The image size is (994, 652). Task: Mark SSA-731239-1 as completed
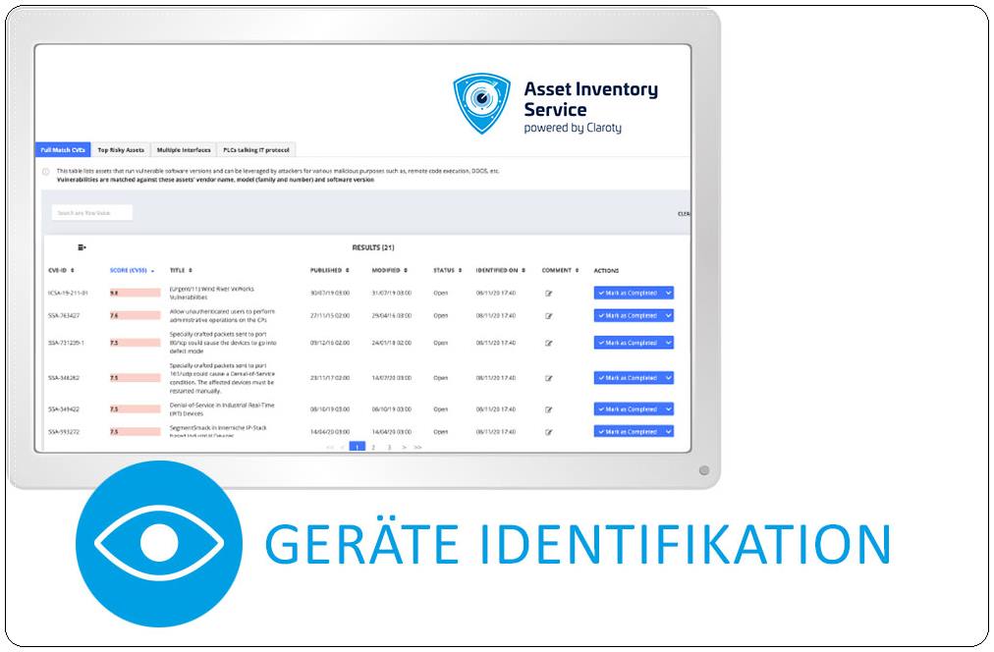628,344
